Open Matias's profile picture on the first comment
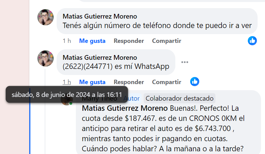The width and height of the screenshot is (265, 154). pyautogui.click(x=46, y=17)
